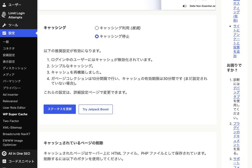
Task: Go to 投稿設定 submenu
Action: (9, 55)
